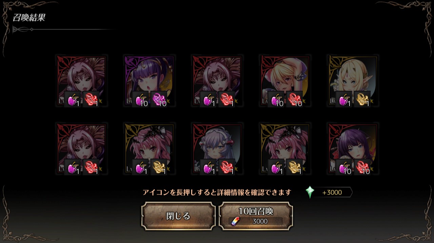Click the red crystal icon on the silver-haired card
This screenshot has height=243, width=434.
pos(226,167)
